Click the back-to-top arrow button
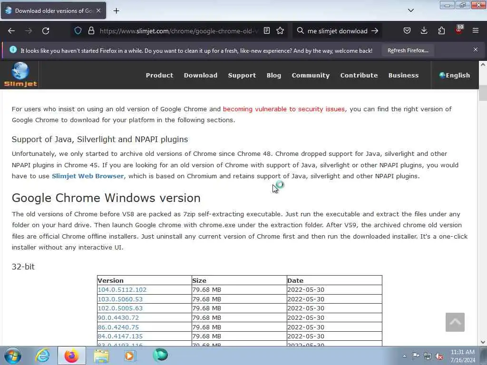Viewport: 487px width, 365px height. (x=455, y=322)
